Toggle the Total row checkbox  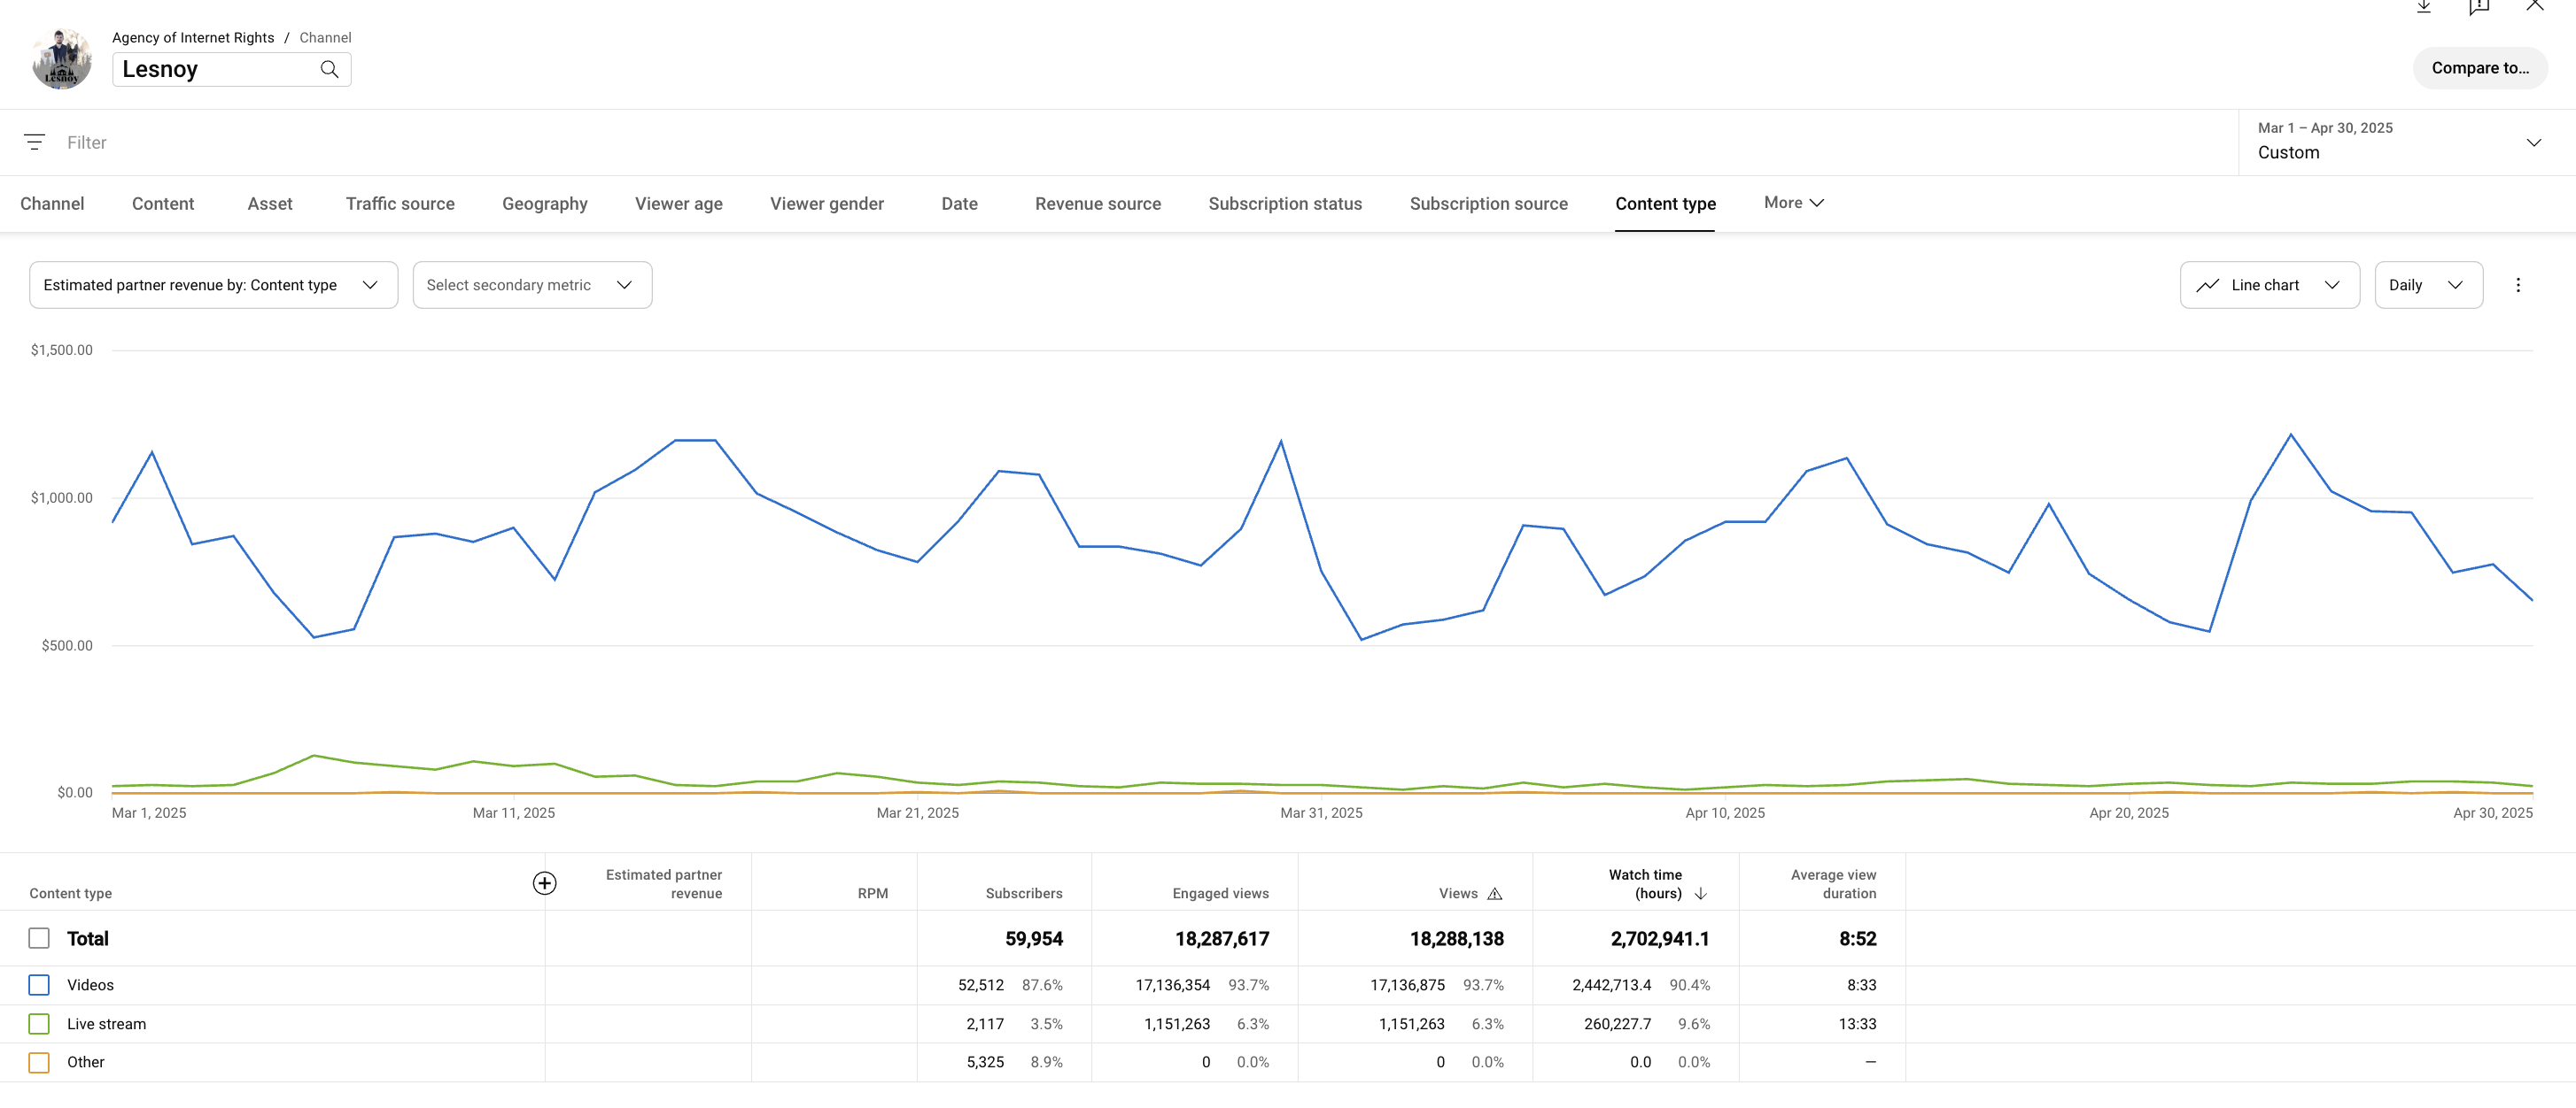pyautogui.click(x=39, y=939)
